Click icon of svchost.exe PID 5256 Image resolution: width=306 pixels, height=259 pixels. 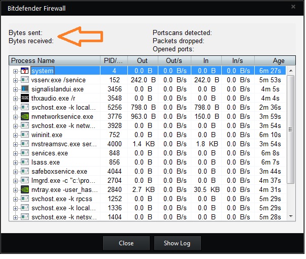point(25,107)
